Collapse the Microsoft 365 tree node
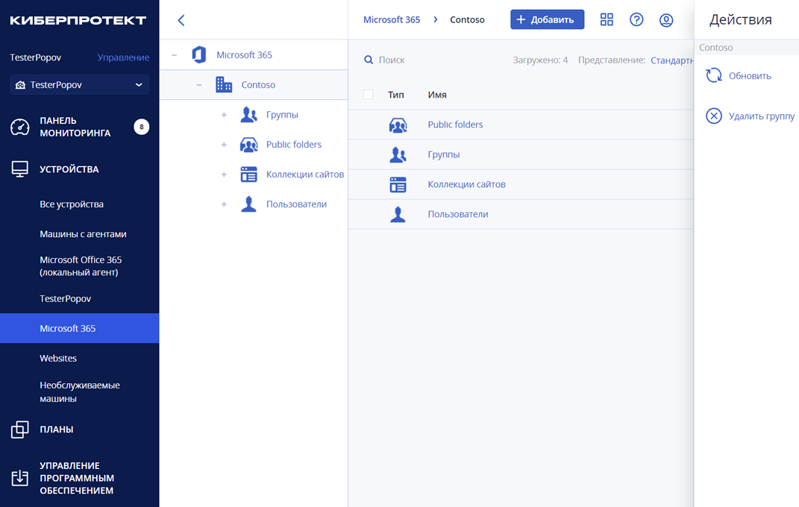Image resolution: width=799 pixels, height=507 pixels. click(175, 55)
